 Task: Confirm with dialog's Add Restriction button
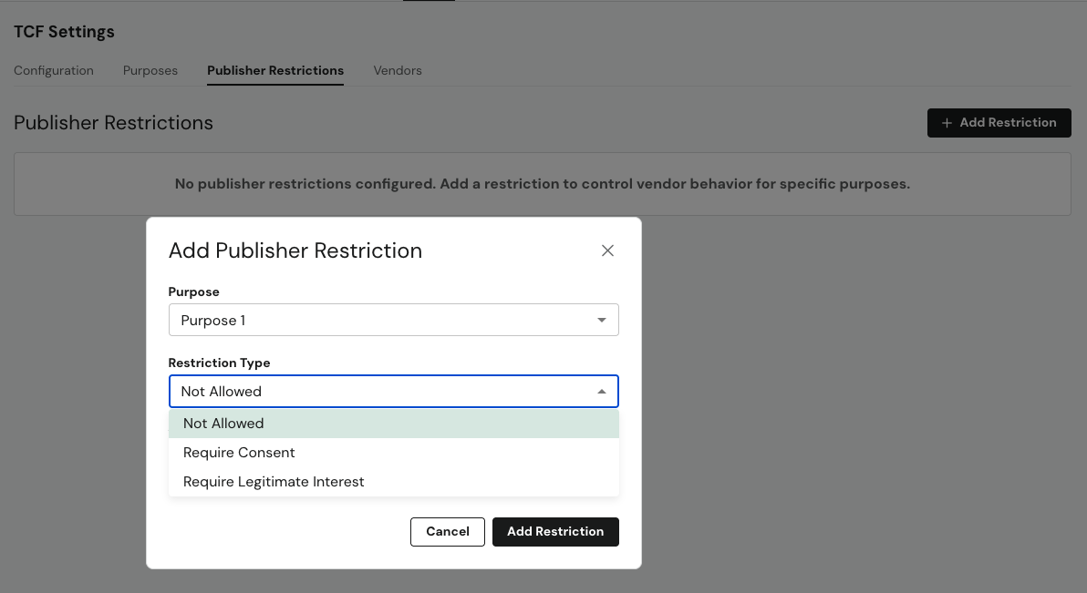tap(555, 532)
